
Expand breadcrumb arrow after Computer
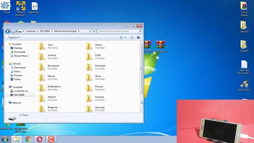pyautogui.click(x=38, y=31)
